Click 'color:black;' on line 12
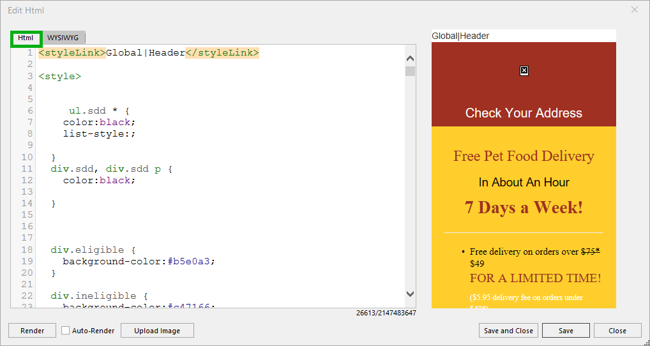 click(100, 180)
